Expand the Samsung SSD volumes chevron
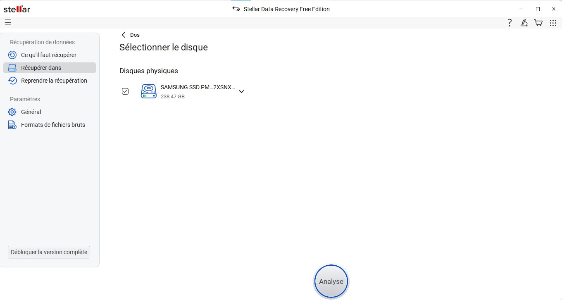The image size is (562, 300). (242, 91)
